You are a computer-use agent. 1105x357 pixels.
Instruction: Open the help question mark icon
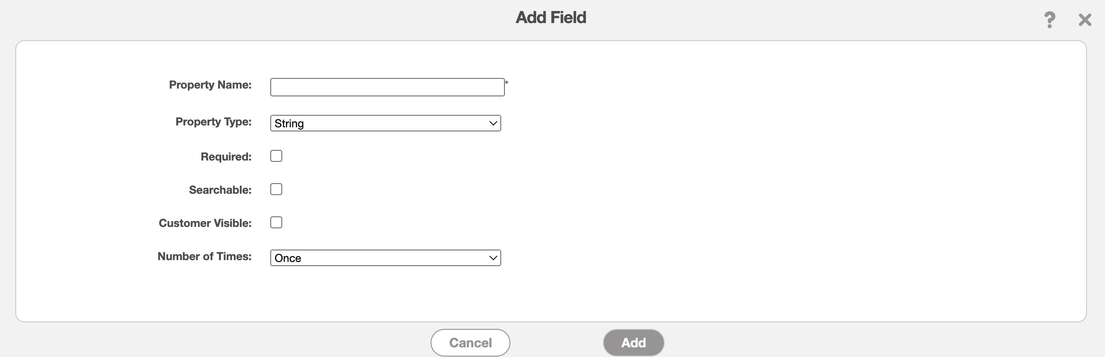[x=1050, y=20]
